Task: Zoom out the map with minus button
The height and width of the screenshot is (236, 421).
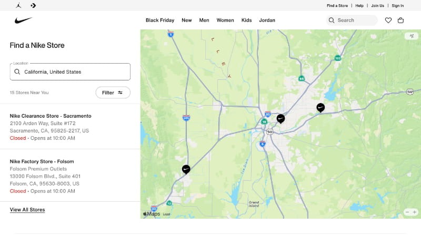Action: pyautogui.click(x=407, y=212)
